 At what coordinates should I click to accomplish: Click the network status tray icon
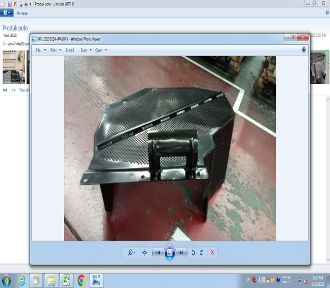(x=300, y=281)
